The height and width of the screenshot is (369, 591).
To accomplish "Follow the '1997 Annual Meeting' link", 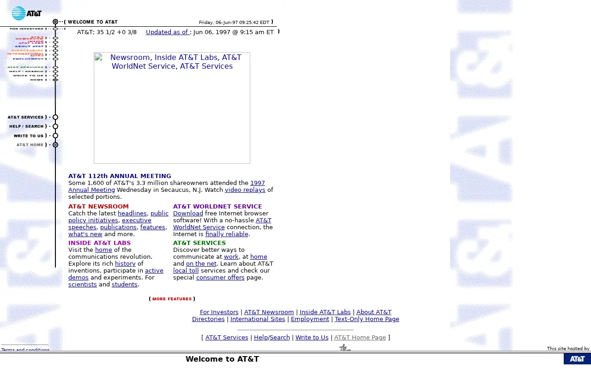I will pyautogui.click(x=167, y=186).
